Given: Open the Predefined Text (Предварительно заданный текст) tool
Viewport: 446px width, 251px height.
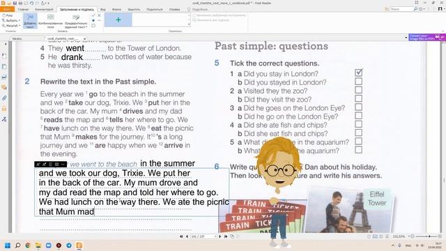Looking at the screenshot, I should (76, 21).
